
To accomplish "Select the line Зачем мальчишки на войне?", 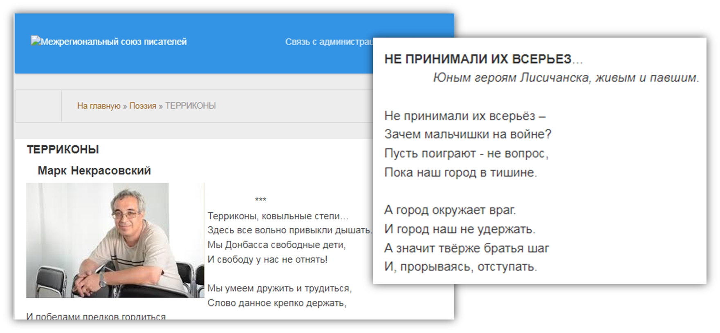I will 468,134.
